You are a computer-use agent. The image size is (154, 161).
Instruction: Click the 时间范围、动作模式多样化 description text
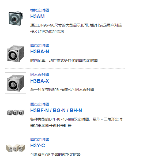pos(64,60)
